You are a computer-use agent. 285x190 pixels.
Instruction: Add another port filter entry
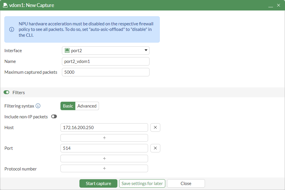[104, 158]
